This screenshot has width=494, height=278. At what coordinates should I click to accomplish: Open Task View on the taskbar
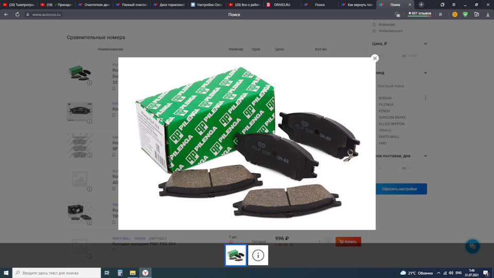107,273
